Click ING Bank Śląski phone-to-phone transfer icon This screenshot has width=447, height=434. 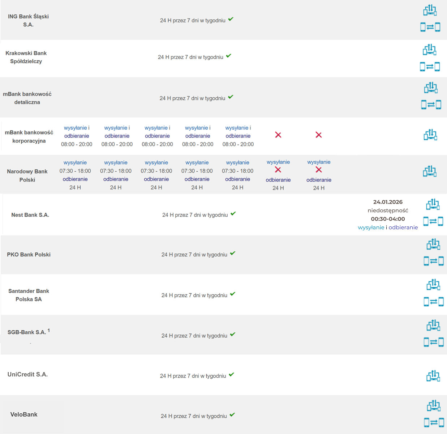coord(430,27)
